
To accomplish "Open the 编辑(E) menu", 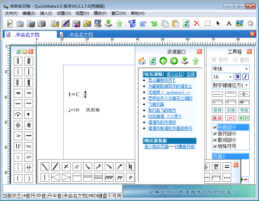I will coord(29,13).
